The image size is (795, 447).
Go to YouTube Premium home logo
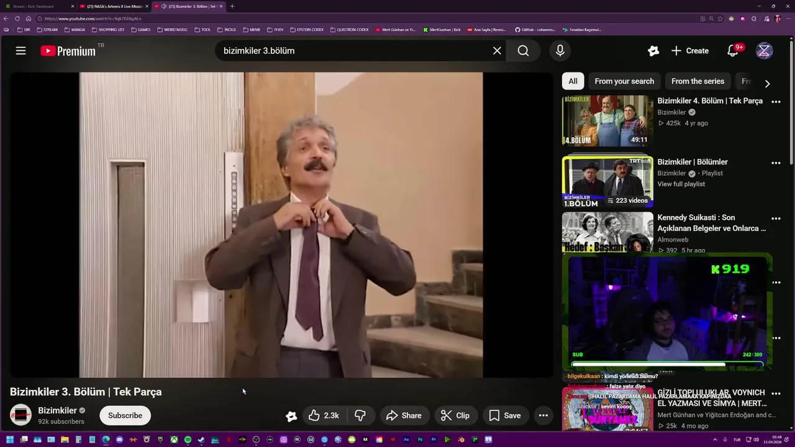click(68, 51)
